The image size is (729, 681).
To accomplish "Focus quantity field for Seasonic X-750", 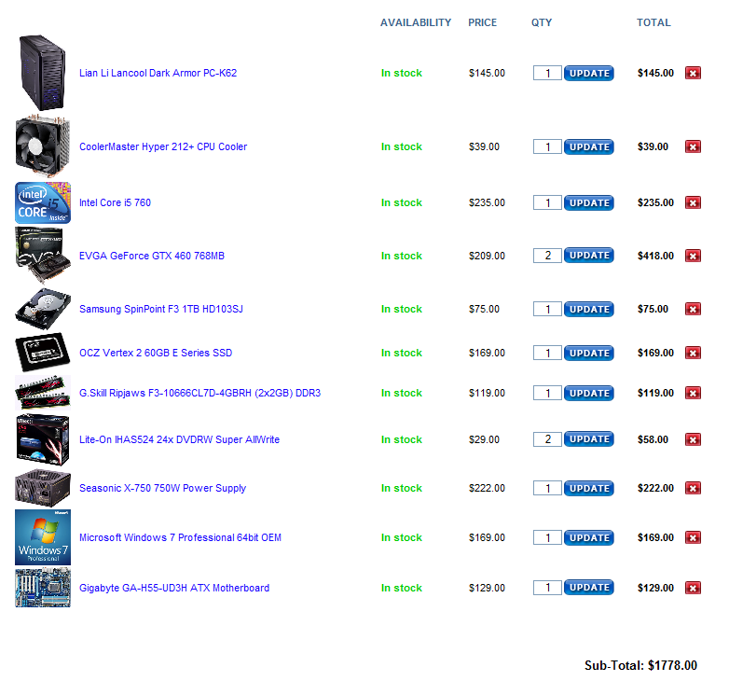I will [547, 488].
